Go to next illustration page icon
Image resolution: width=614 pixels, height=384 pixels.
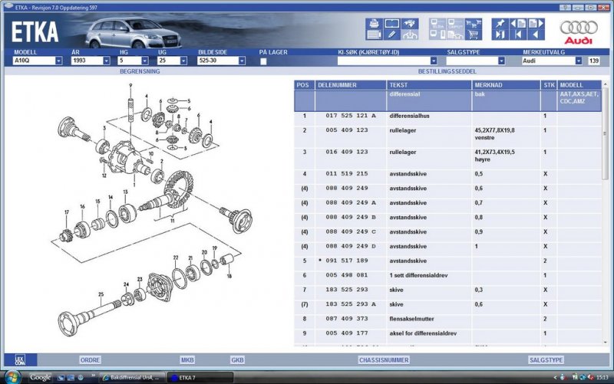tap(536, 24)
